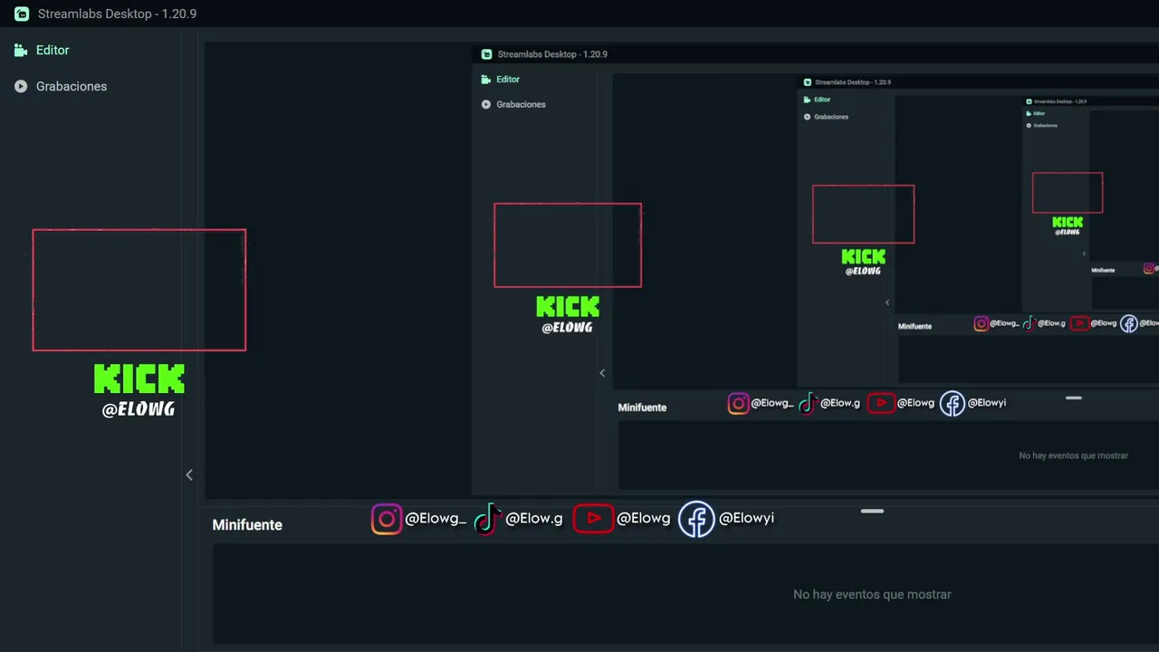Click the largest Facebook icon

(696, 519)
